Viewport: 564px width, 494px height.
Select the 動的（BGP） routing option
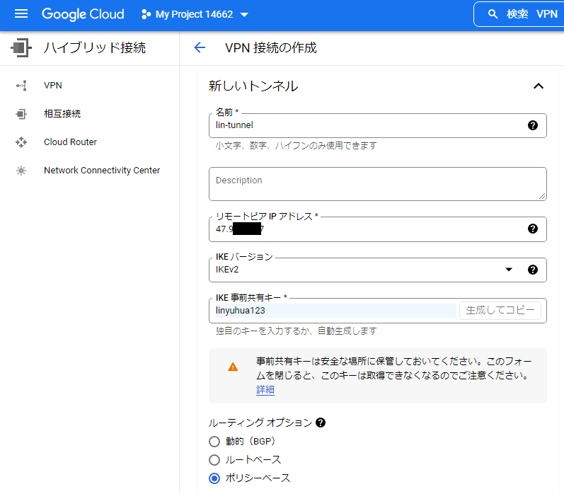[x=214, y=442]
